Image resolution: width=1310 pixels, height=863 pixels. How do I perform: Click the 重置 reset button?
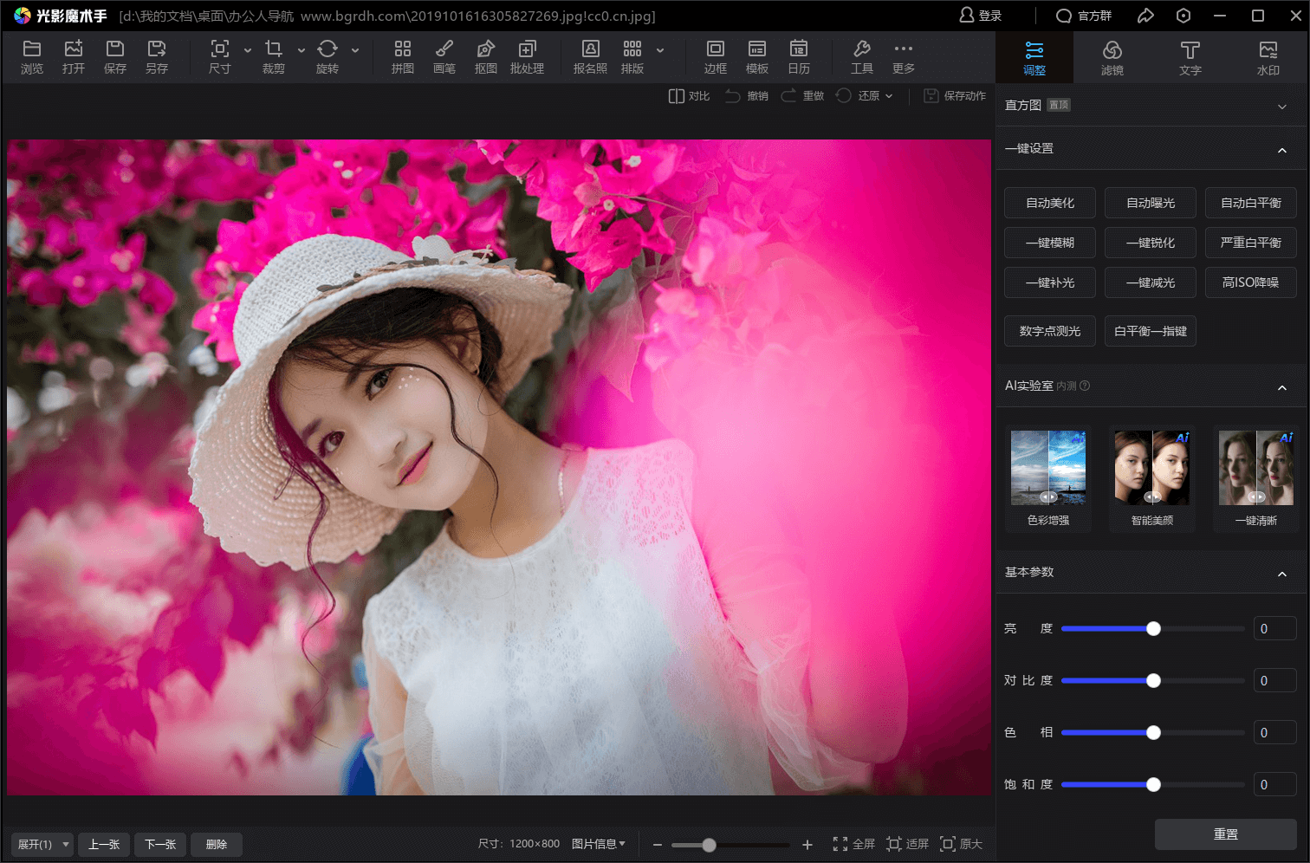(1225, 834)
